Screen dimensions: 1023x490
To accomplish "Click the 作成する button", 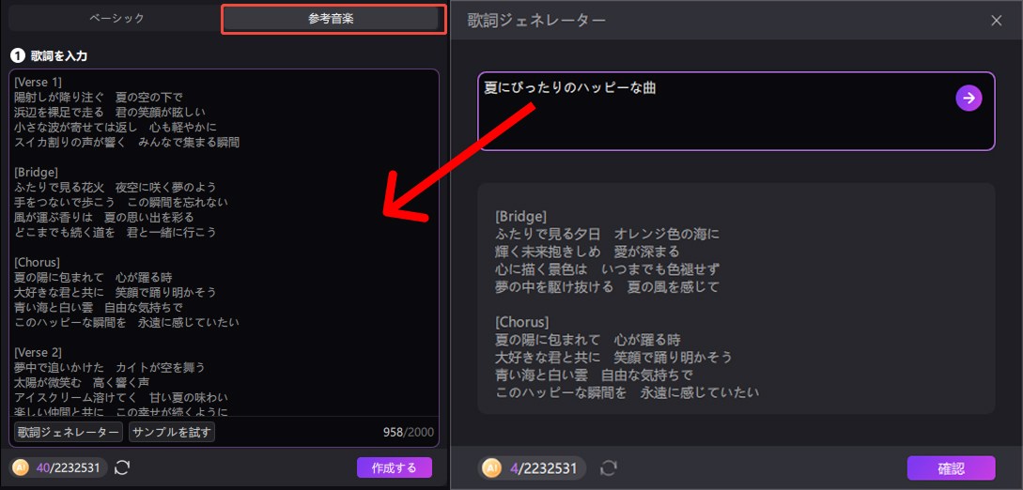I will click(x=394, y=467).
